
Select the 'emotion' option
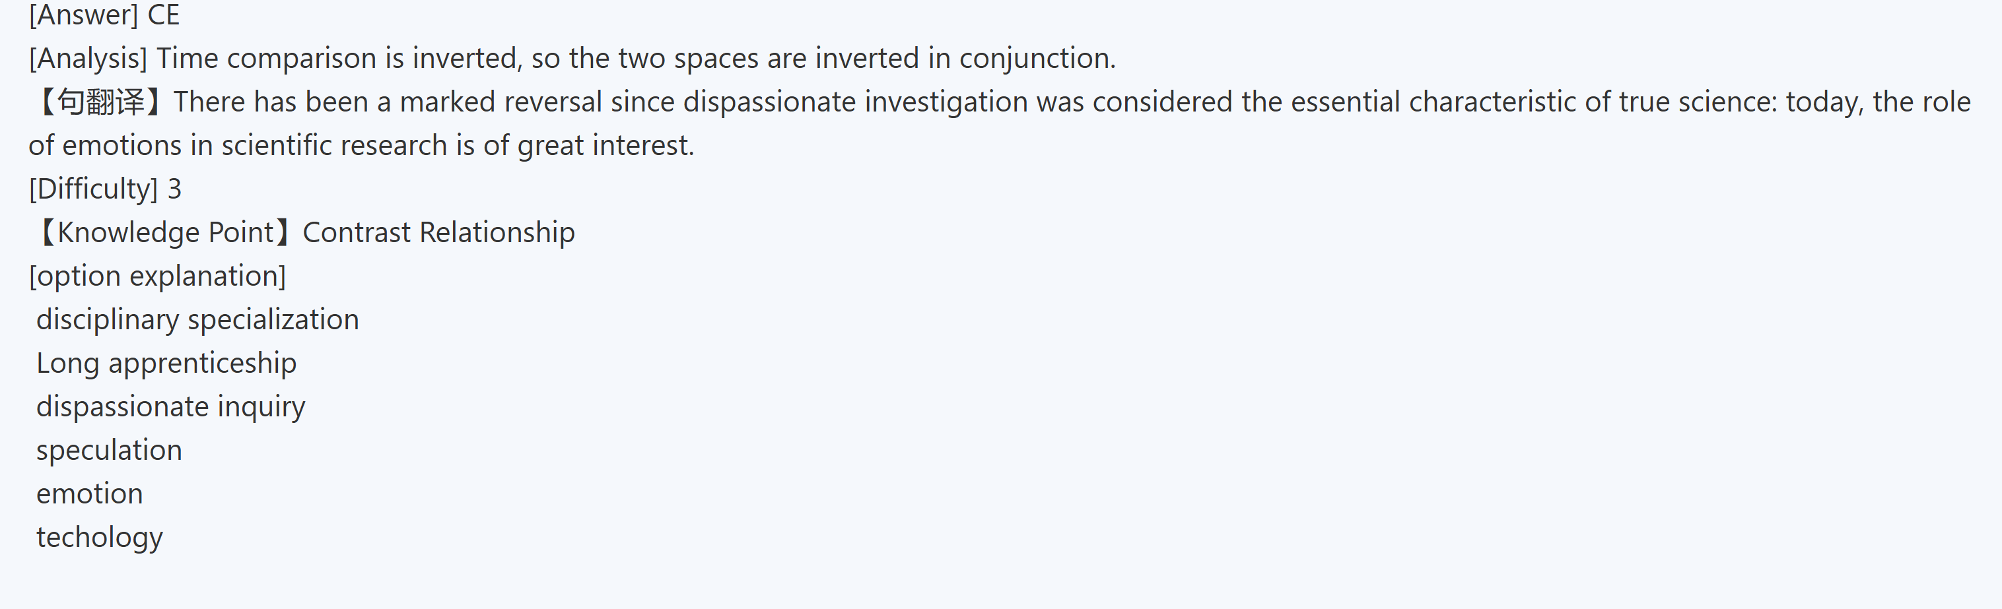pyautogui.click(x=89, y=494)
